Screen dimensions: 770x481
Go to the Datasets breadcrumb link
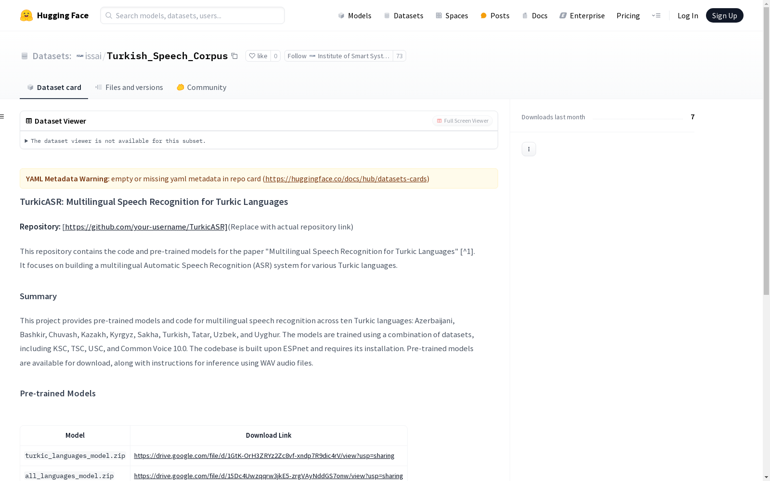[x=51, y=56]
